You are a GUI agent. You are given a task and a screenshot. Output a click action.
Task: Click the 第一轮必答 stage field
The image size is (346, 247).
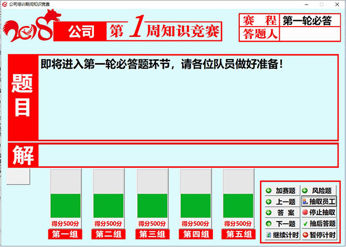point(310,21)
